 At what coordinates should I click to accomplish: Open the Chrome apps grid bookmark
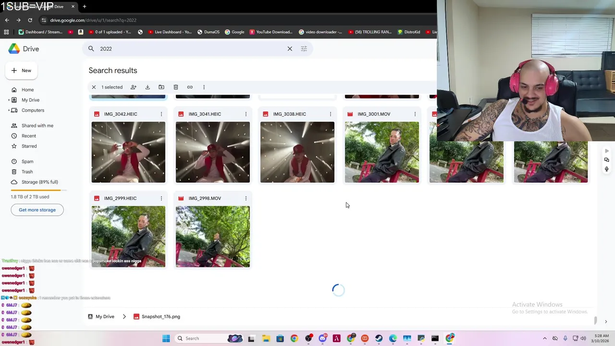[6, 32]
